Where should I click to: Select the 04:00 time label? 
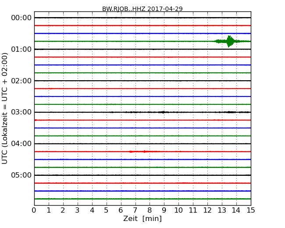(21, 144)
